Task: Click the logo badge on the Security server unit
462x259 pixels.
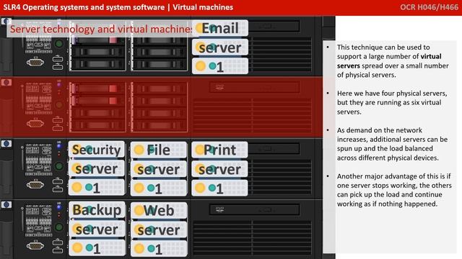Action: click(x=6, y=144)
